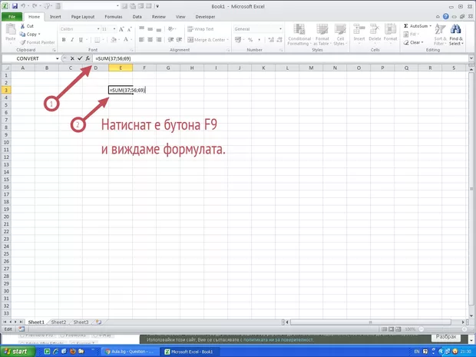This screenshot has width=476, height=357.
Task: Select the Sheet3 worksheet tab
Action: tap(81, 322)
